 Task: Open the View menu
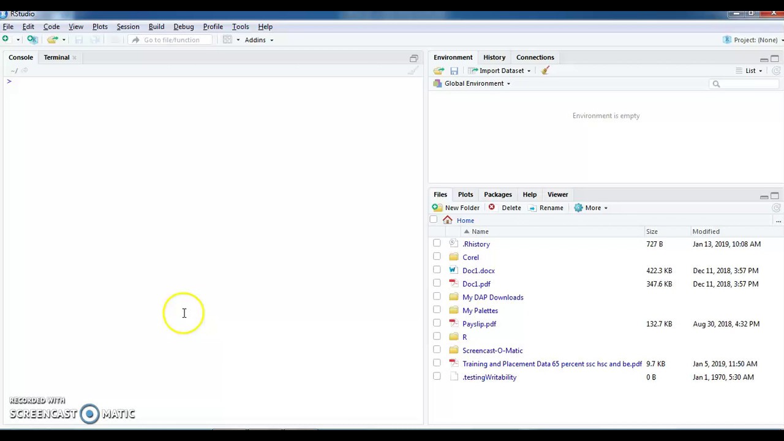coord(76,26)
